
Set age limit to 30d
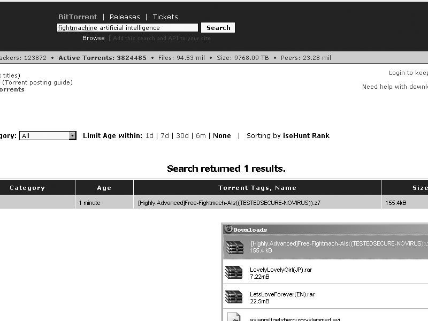click(182, 136)
